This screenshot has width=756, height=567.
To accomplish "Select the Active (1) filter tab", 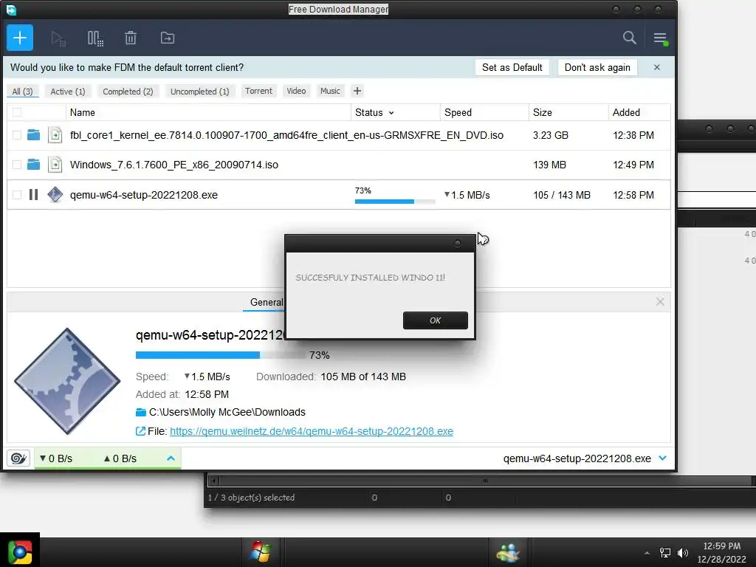I will pyautogui.click(x=67, y=91).
